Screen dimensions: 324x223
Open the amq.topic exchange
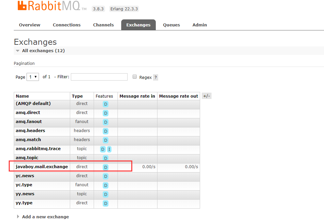pyautogui.click(x=27, y=158)
